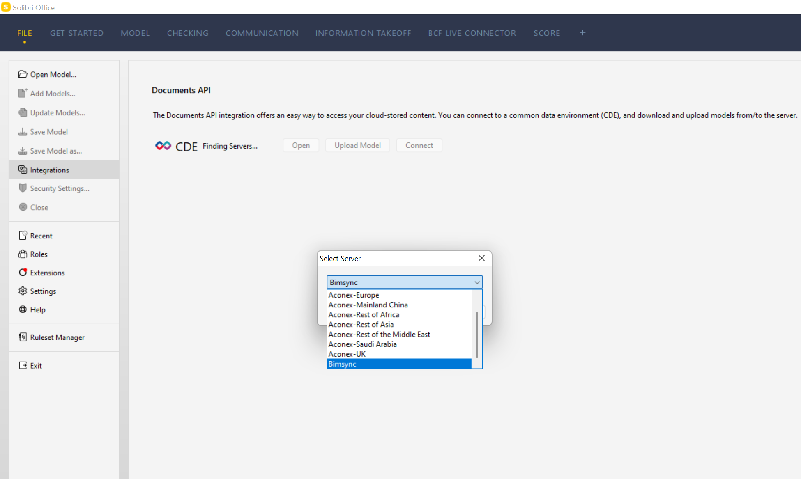This screenshot has height=479, width=801.
Task: Click the Bimsync combo box field
Action: pos(405,282)
